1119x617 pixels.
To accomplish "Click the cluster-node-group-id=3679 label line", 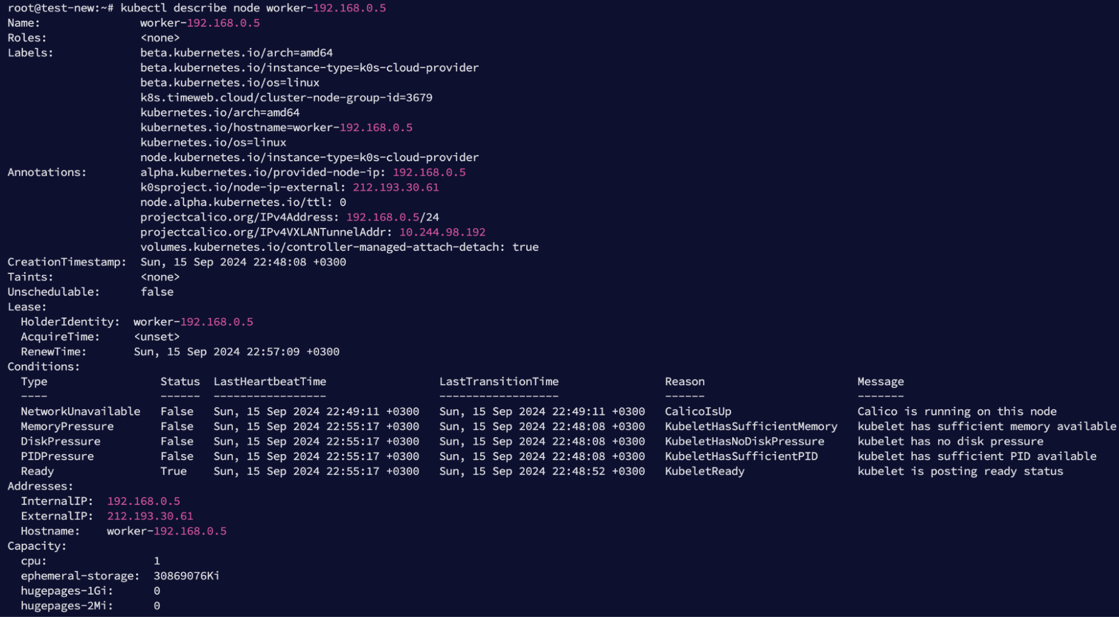I will pos(286,97).
